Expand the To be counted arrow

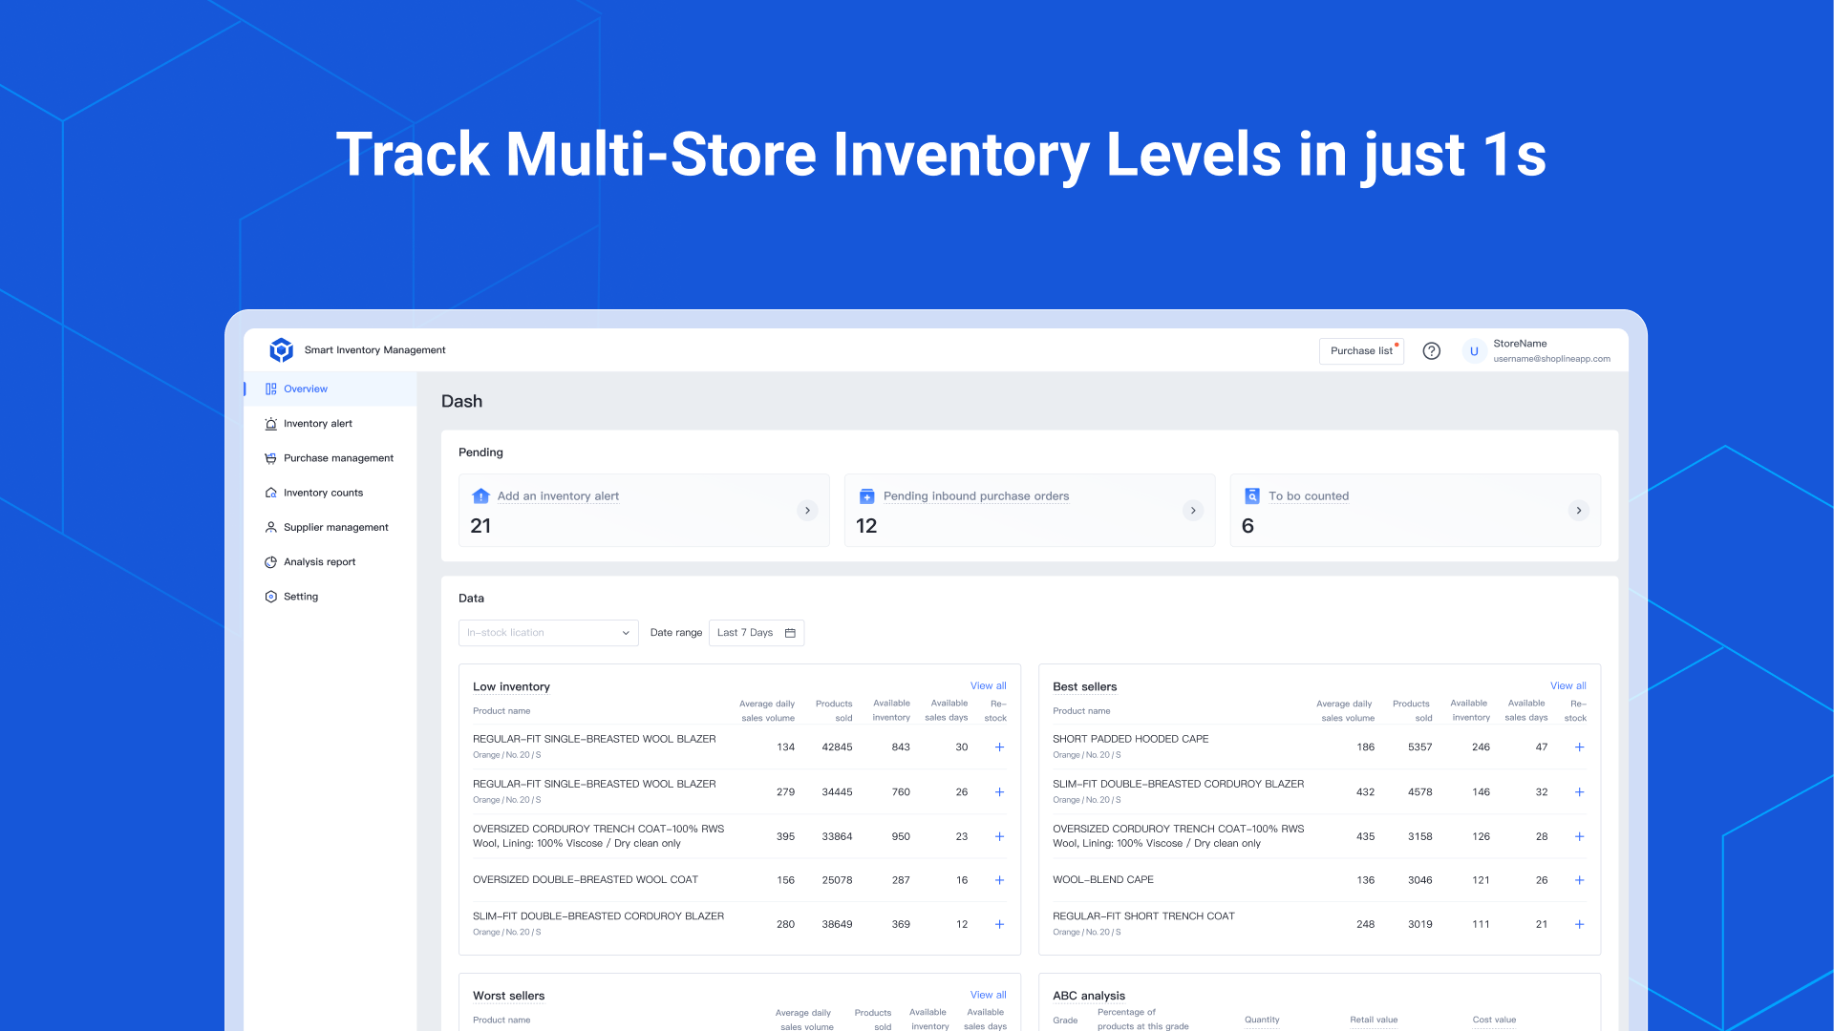[x=1578, y=511]
